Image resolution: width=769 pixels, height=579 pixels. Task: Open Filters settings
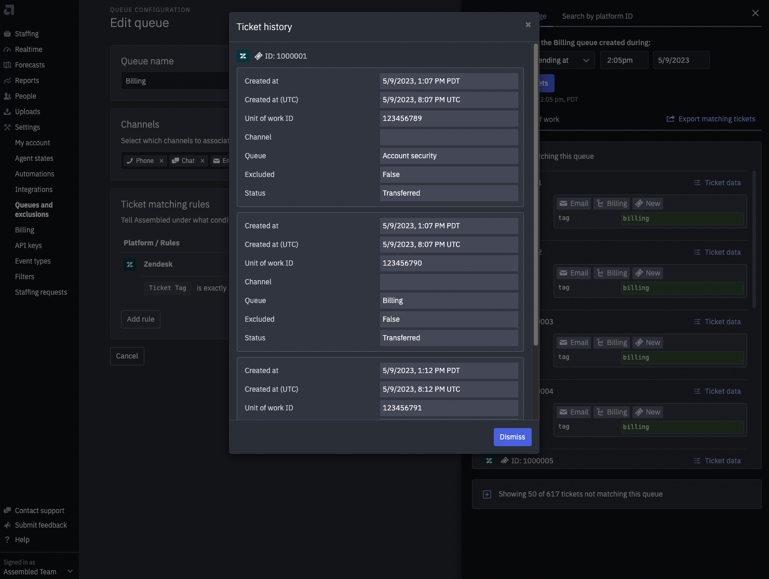pos(24,277)
